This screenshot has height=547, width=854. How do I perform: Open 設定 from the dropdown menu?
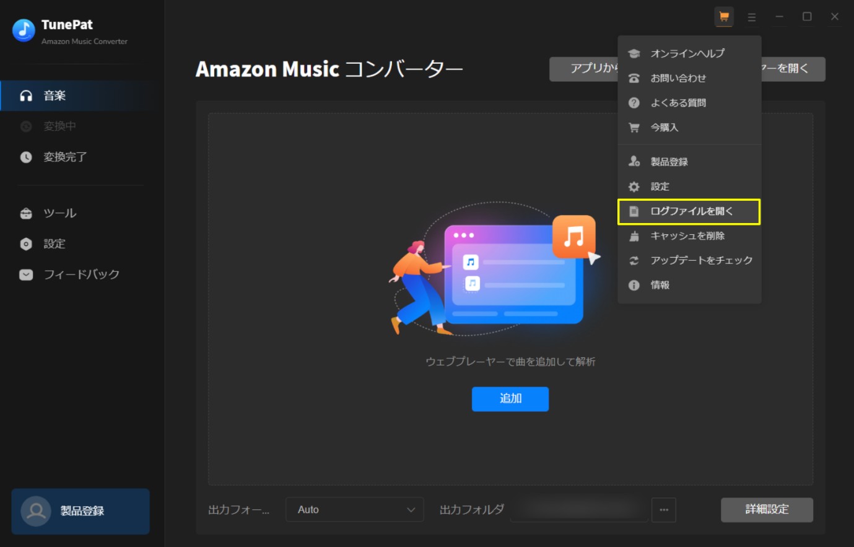click(x=689, y=186)
